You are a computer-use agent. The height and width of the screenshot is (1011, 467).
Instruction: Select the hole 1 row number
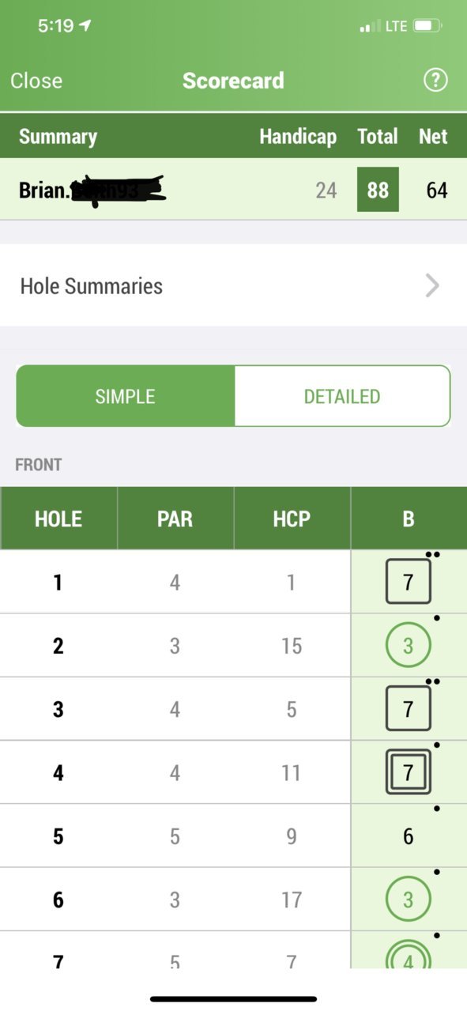coord(58,583)
